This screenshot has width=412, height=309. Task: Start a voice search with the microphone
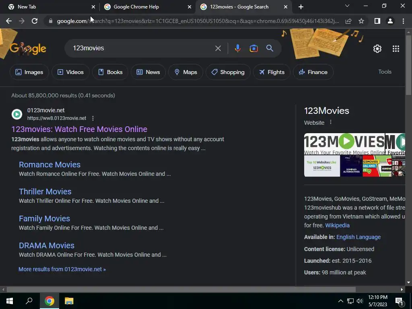click(237, 48)
